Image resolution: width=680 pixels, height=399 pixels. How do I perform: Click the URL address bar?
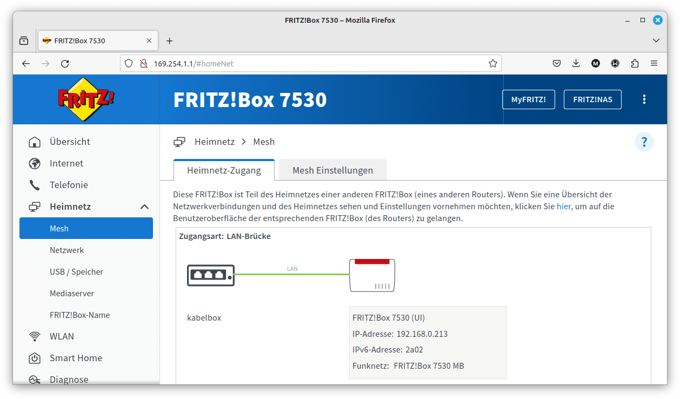pyautogui.click(x=311, y=63)
